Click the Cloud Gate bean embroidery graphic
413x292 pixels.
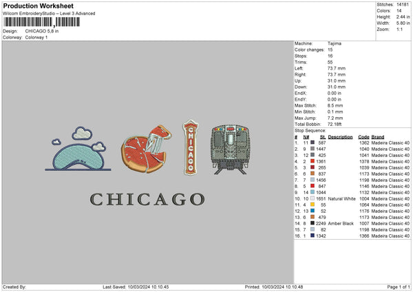click(78, 149)
